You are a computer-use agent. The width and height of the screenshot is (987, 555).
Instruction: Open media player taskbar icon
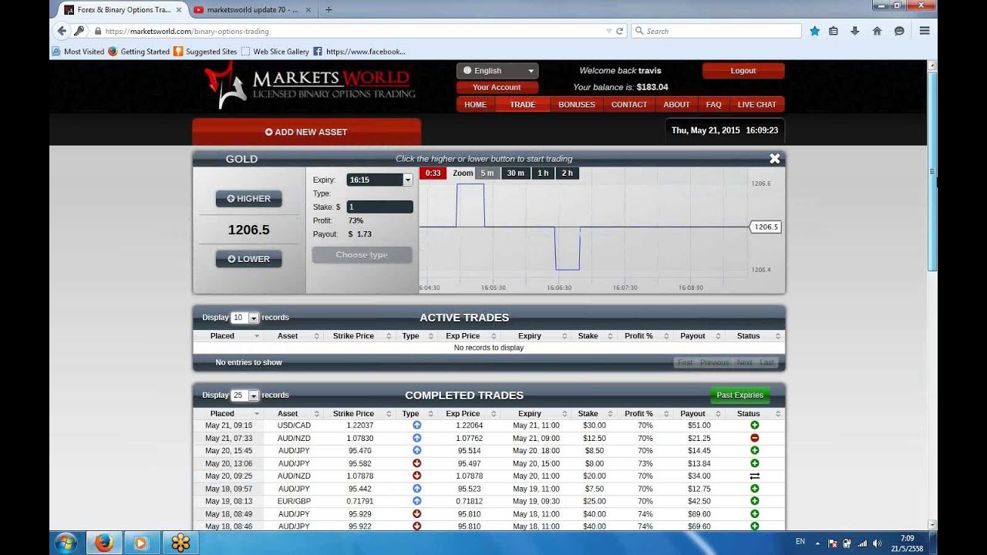140,543
